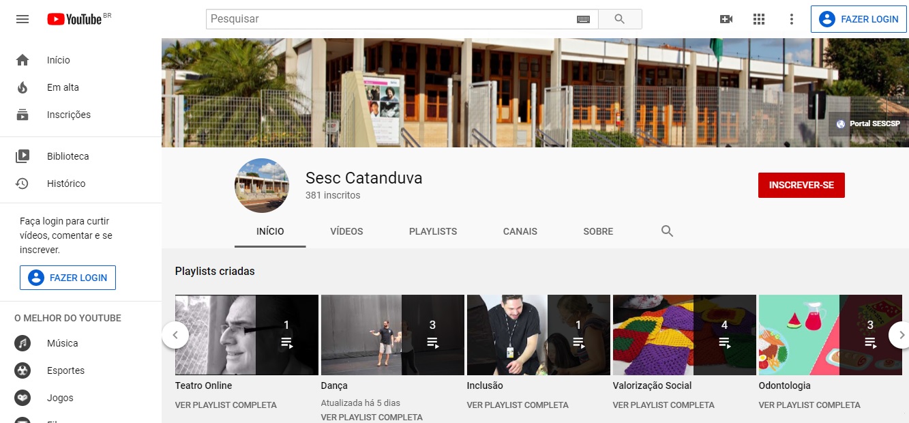
Task: Open the Teatro Online playlist thumbnail
Action: (x=247, y=335)
